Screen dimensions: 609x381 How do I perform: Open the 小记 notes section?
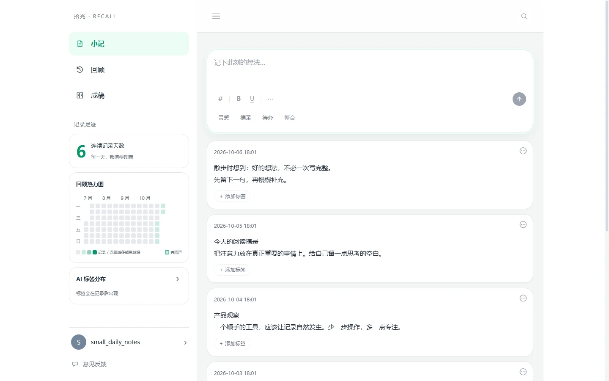(129, 44)
